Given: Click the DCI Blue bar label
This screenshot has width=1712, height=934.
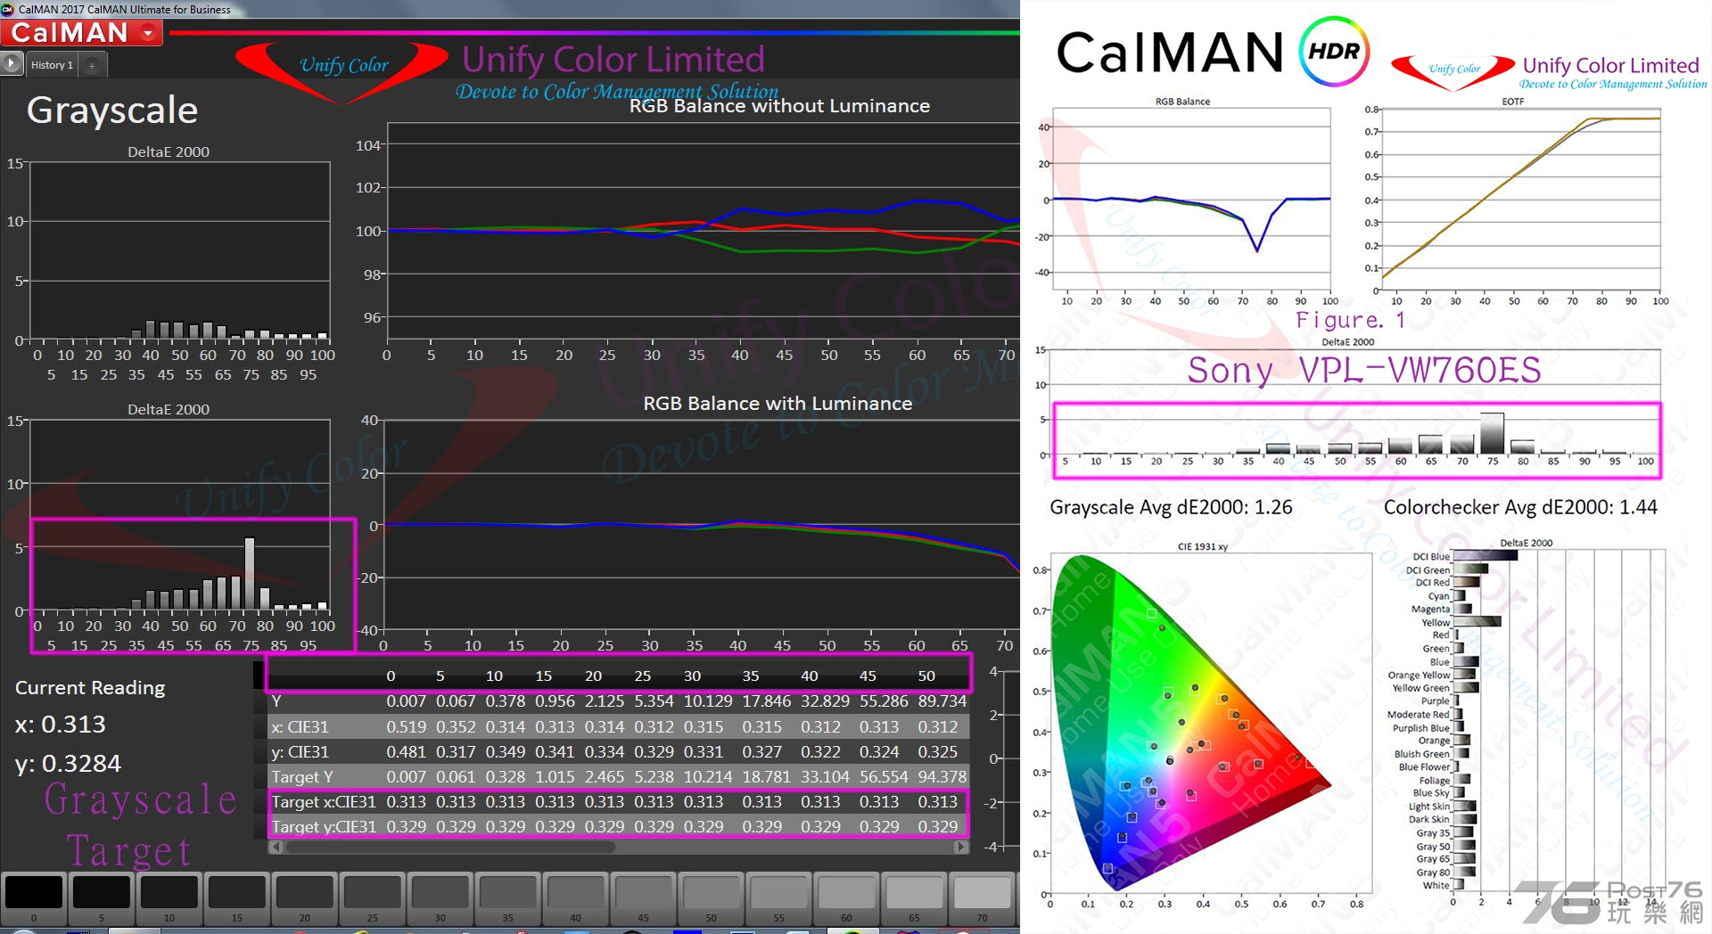Looking at the screenshot, I should (x=1431, y=556).
